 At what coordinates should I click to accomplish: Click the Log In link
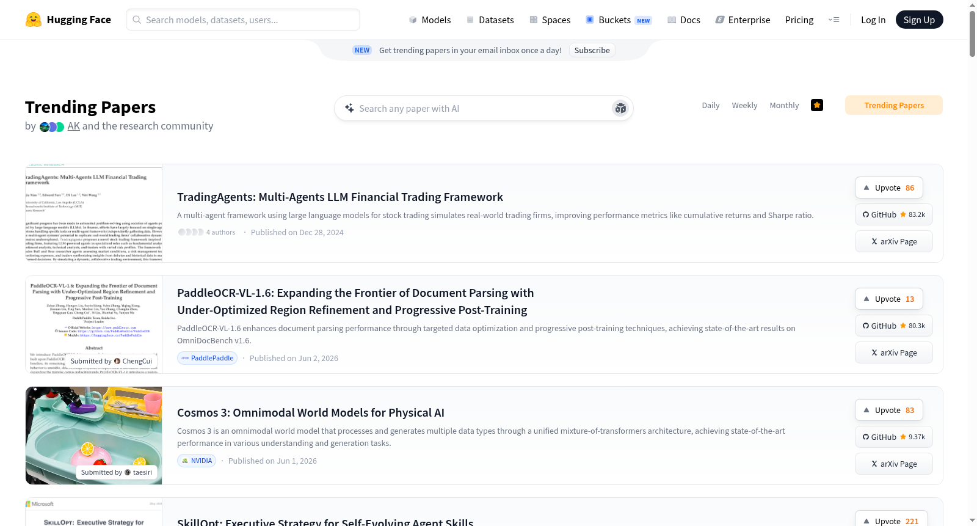pos(873,20)
